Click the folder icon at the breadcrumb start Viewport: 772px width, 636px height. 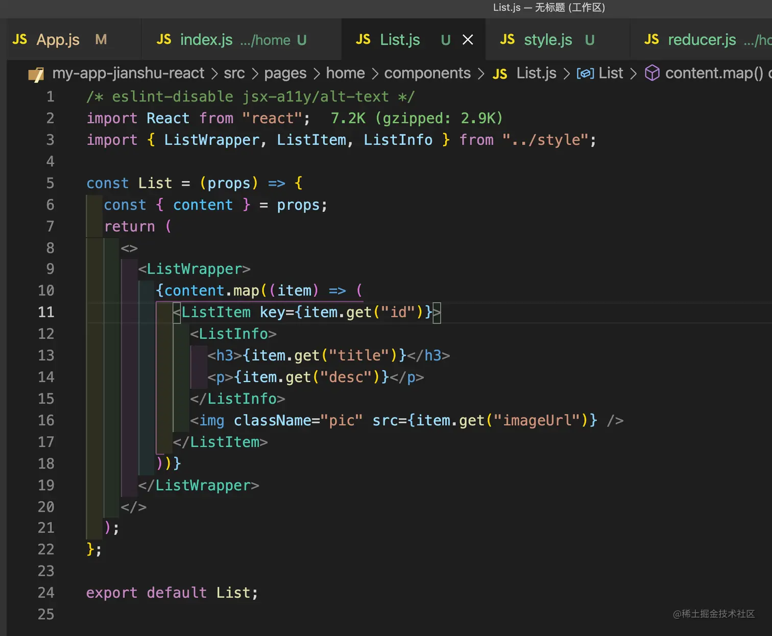pyautogui.click(x=36, y=74)
